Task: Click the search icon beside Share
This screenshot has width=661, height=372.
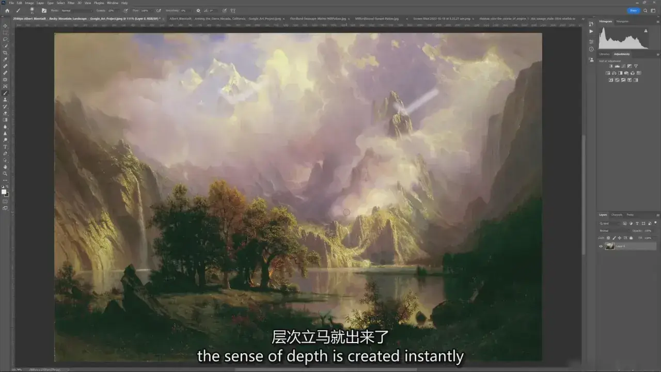Action: coord(645,10)
